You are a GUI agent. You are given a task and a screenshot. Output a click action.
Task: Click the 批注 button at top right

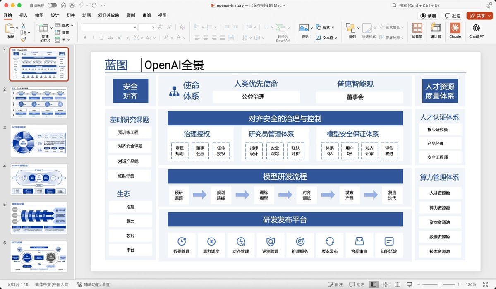point(453,16)
